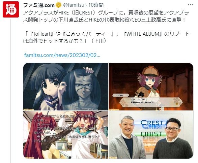Click the man wearing glasses in photo
198x163 pixels.
click(x=173, y=138)
